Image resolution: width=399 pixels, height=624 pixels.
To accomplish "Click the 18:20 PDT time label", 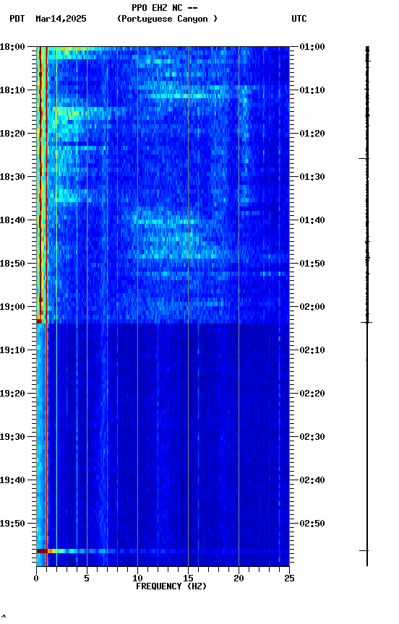I will [x=12, y=134].
